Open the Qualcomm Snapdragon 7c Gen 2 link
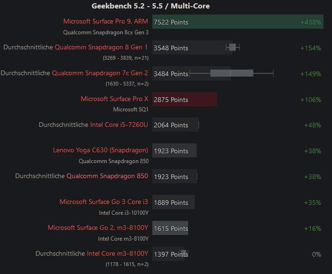Viewport: 332px width, 274px height. (x=100, y=73)
